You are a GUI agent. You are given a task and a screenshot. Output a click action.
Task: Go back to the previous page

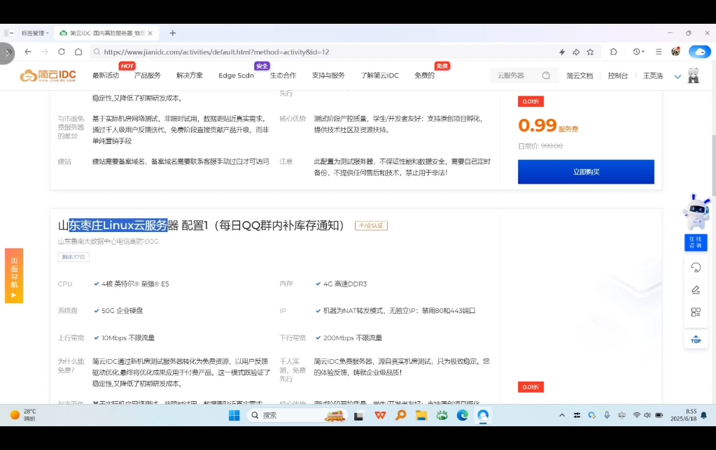point(28,52)
